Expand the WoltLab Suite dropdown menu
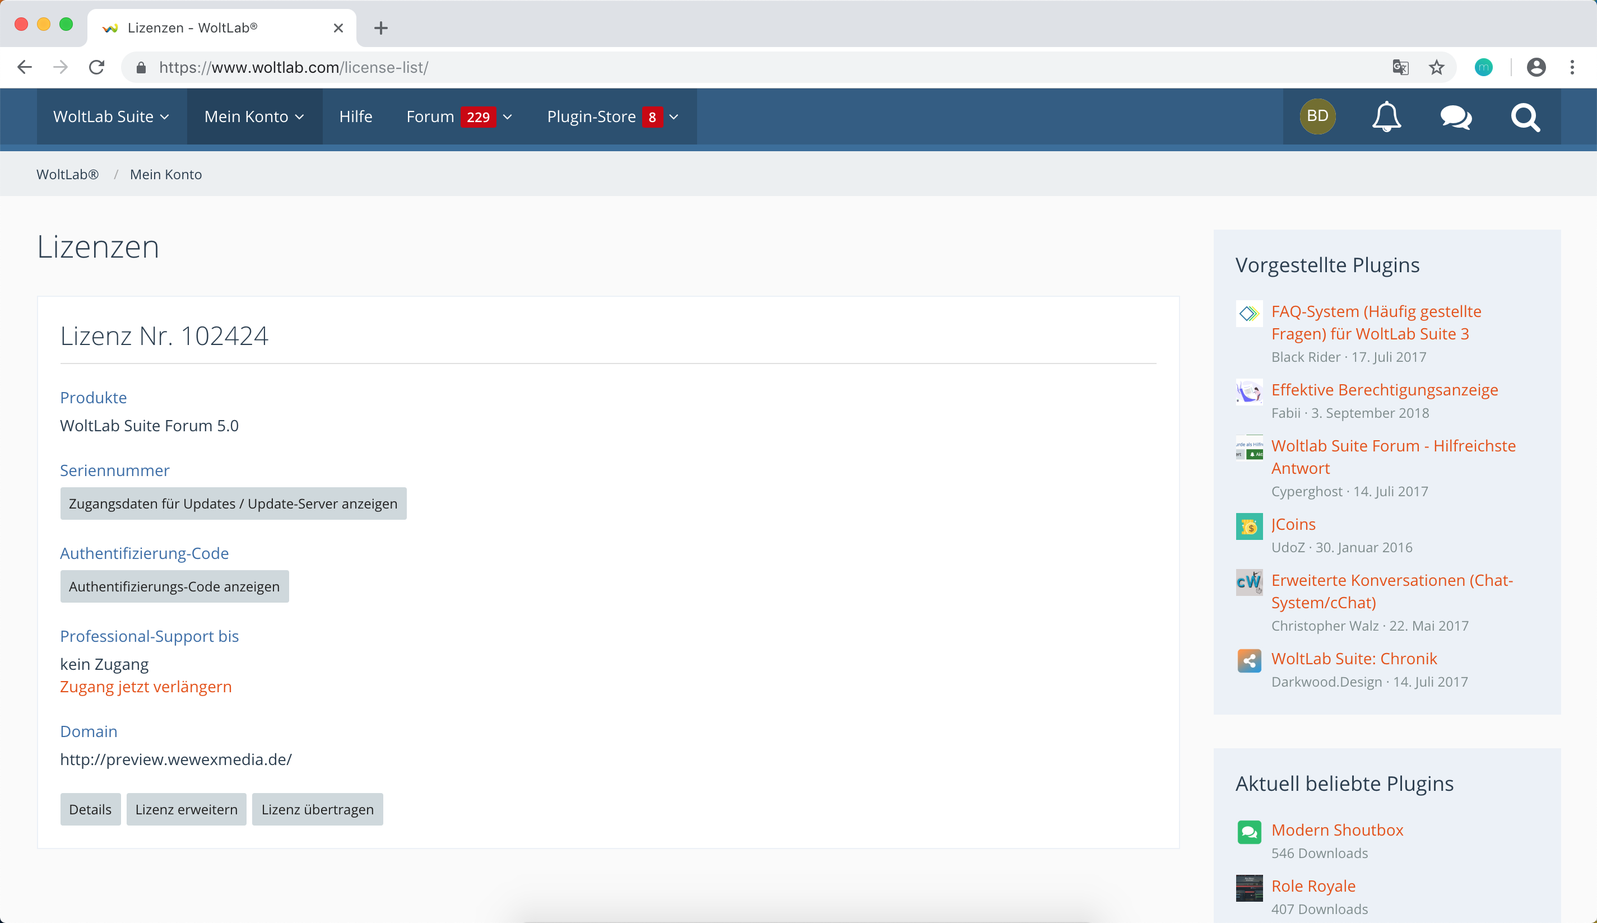Screen dimensions: 1597x923 pos(111,116)
